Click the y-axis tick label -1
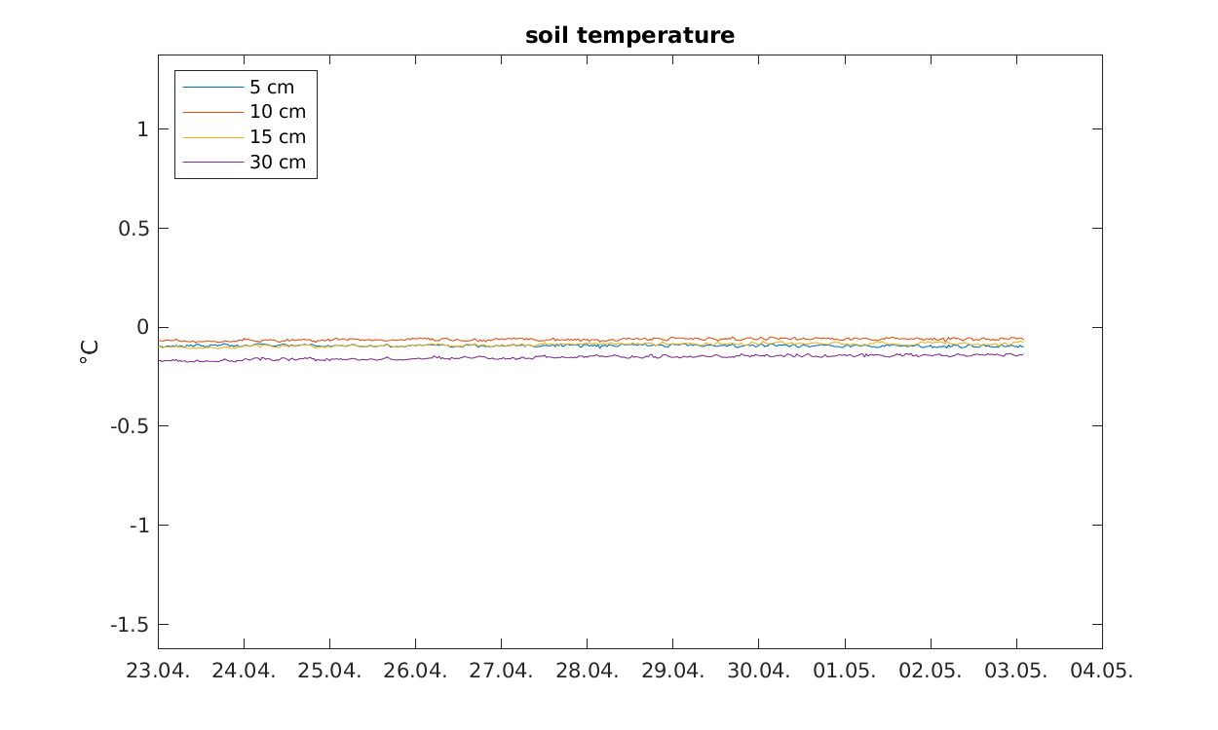The width and height of the screenshot is (1218, 730). 138,526
